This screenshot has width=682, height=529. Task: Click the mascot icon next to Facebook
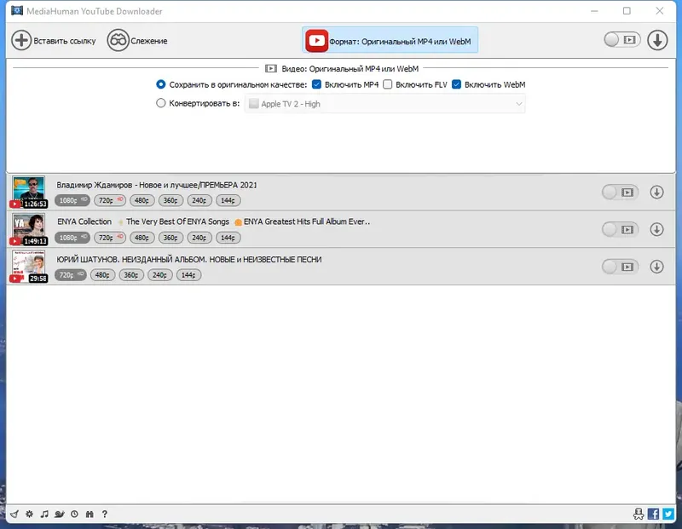tap(639, 515)
